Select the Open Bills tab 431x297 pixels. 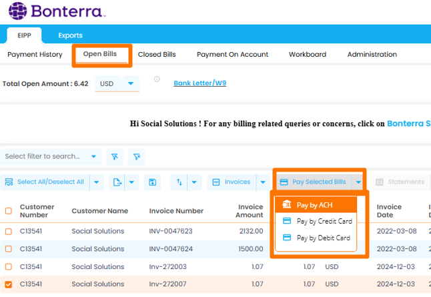(x=100, y=54)
